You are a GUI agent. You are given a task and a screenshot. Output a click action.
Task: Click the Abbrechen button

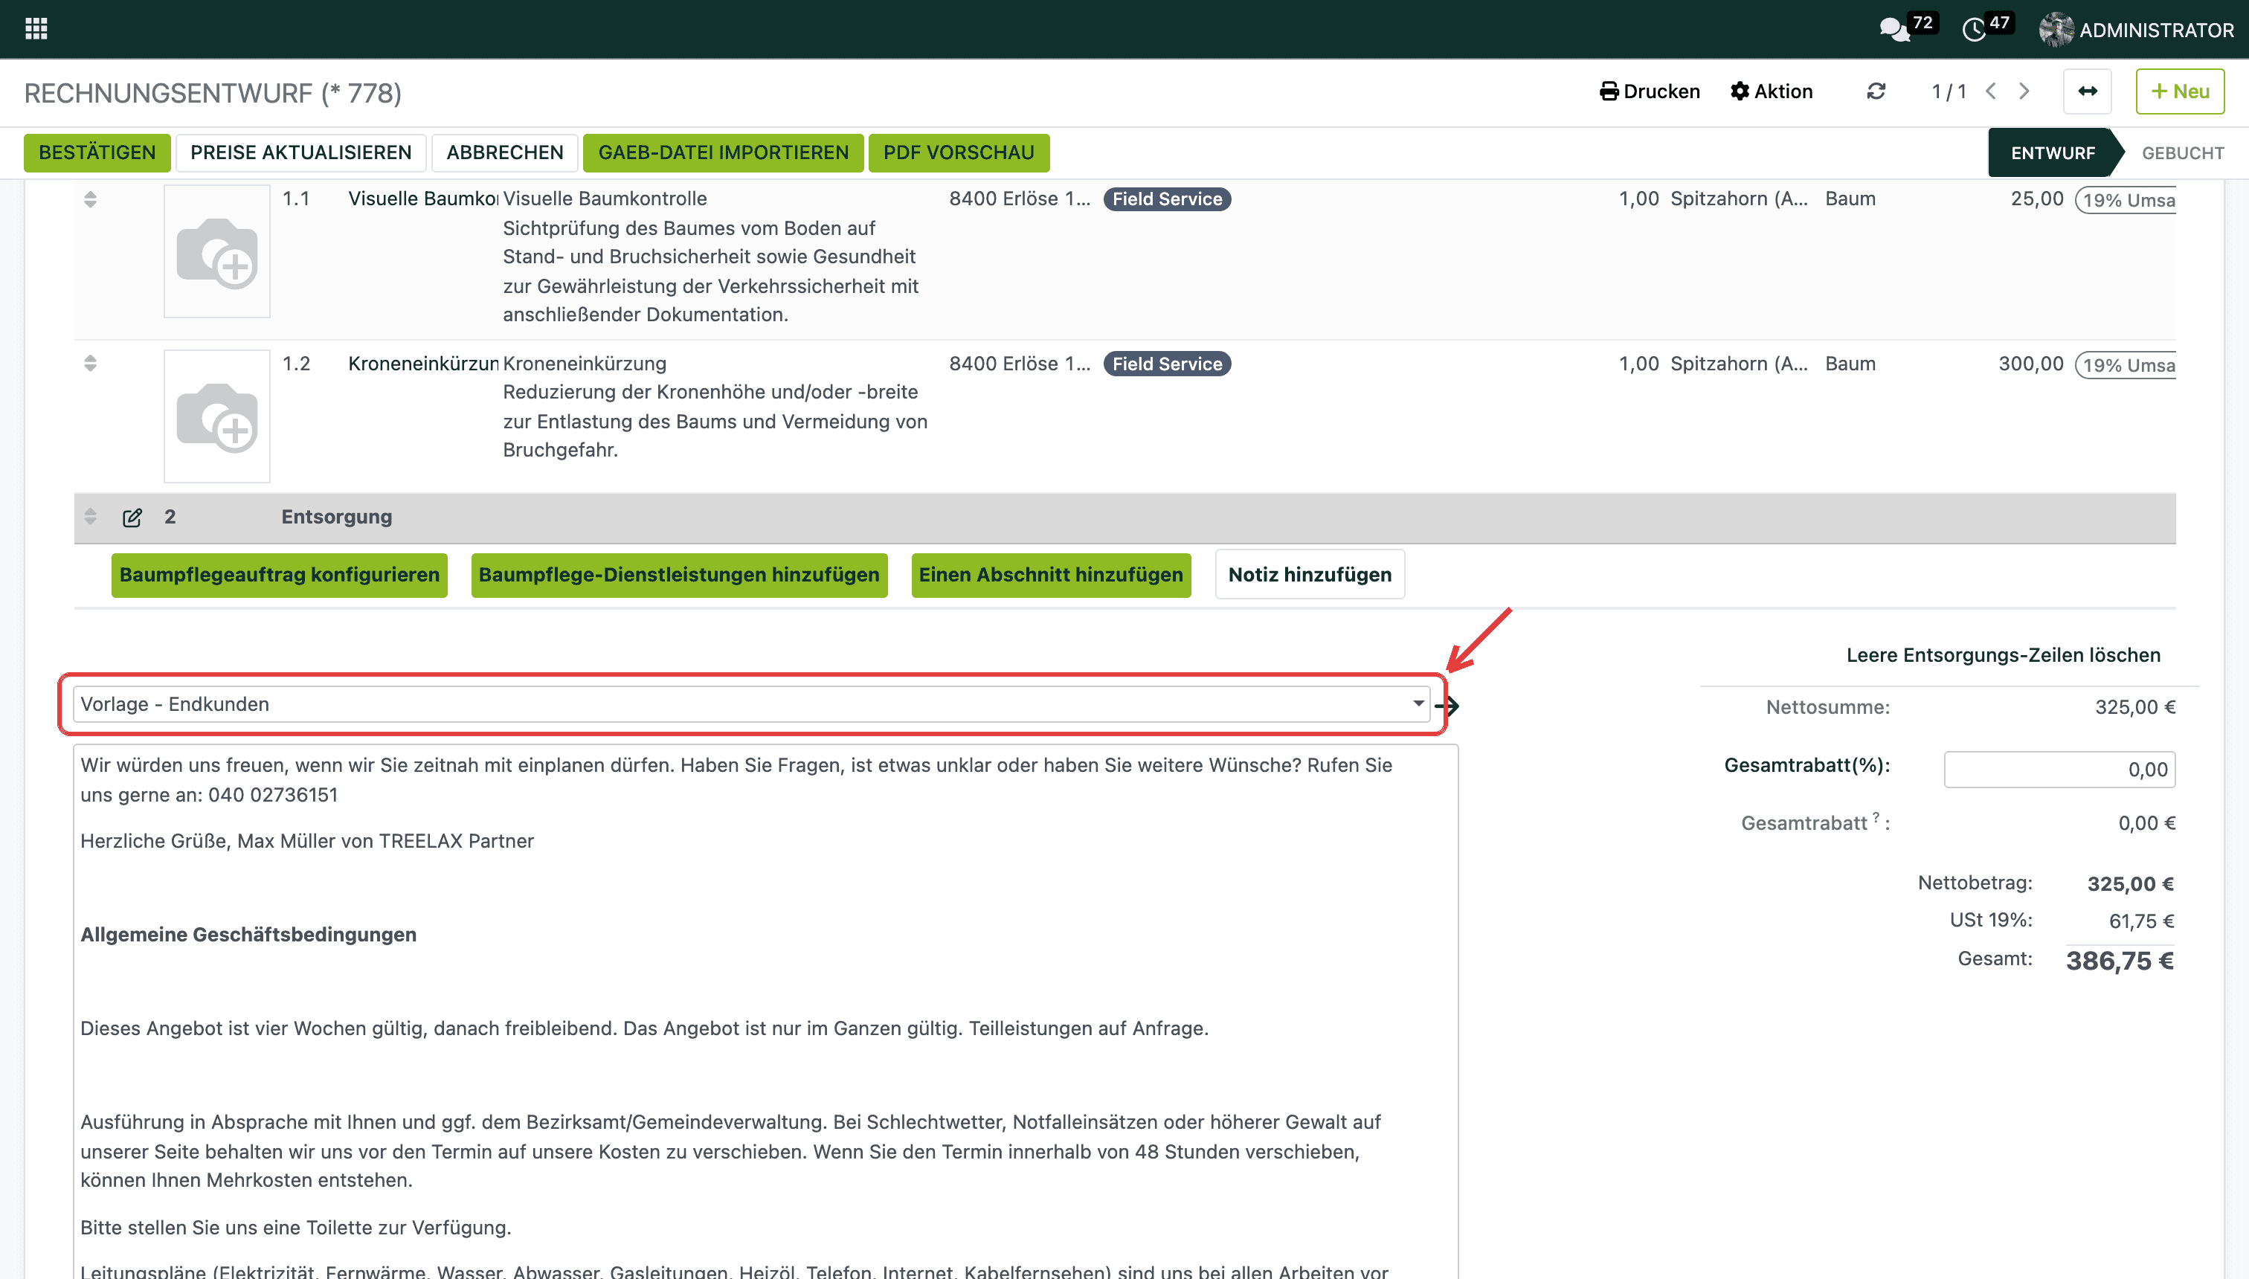pos(504,153)
